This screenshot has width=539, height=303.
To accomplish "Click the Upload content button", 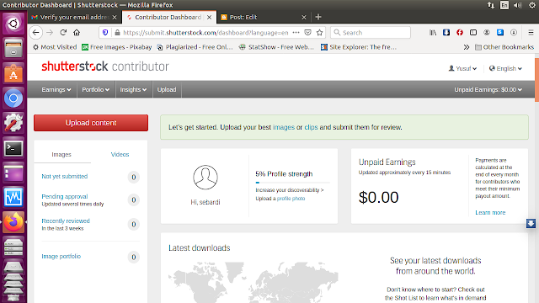I will (x=91, y=123).
